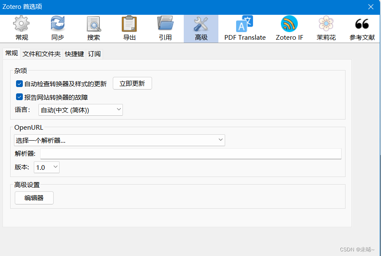Uncheck 报告网站转换器的故障 checkbox
This screenshot has width=381, height=256.
pyautogui.click(x=19, y=97)
